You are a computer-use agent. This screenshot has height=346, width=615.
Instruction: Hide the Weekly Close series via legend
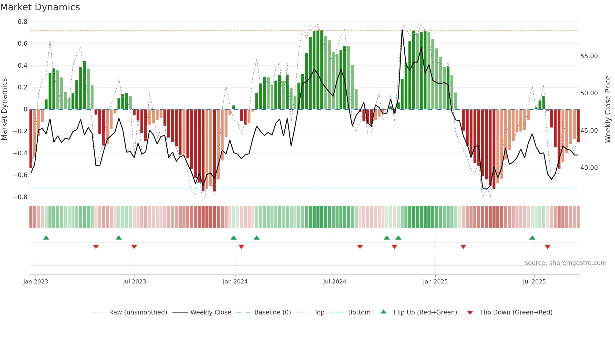(x=202, y=312)
